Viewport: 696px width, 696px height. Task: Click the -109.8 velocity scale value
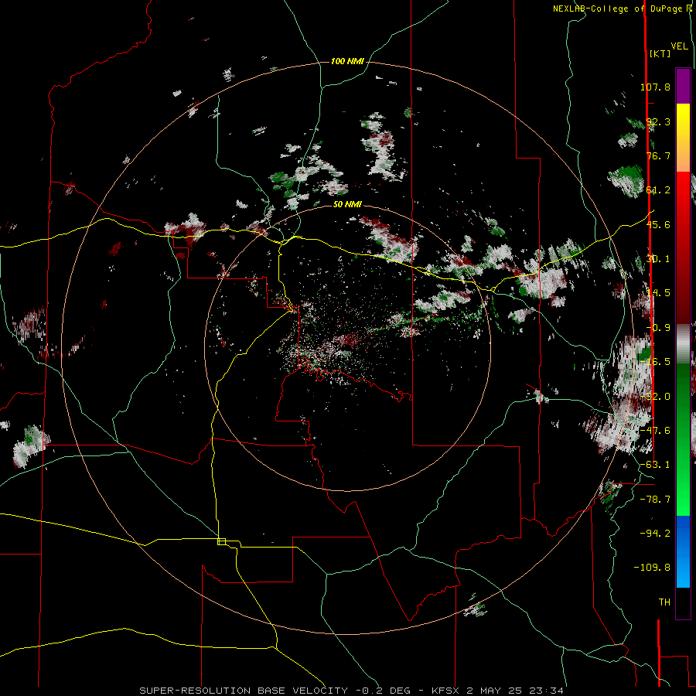pyautogui.click(x=652, y=568)
